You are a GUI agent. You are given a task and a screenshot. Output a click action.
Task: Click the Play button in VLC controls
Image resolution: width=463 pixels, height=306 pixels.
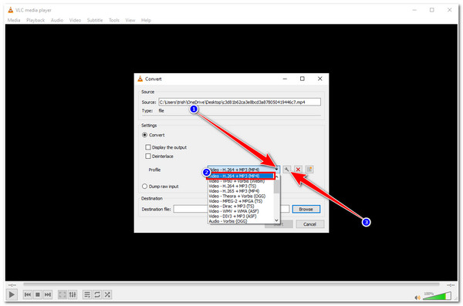point(12,294)
